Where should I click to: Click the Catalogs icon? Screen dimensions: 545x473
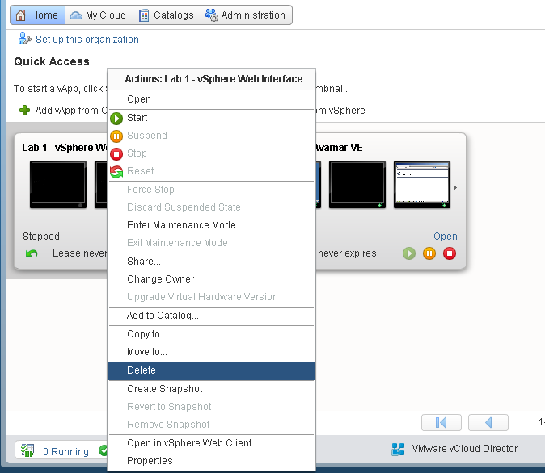coord(144,15)
